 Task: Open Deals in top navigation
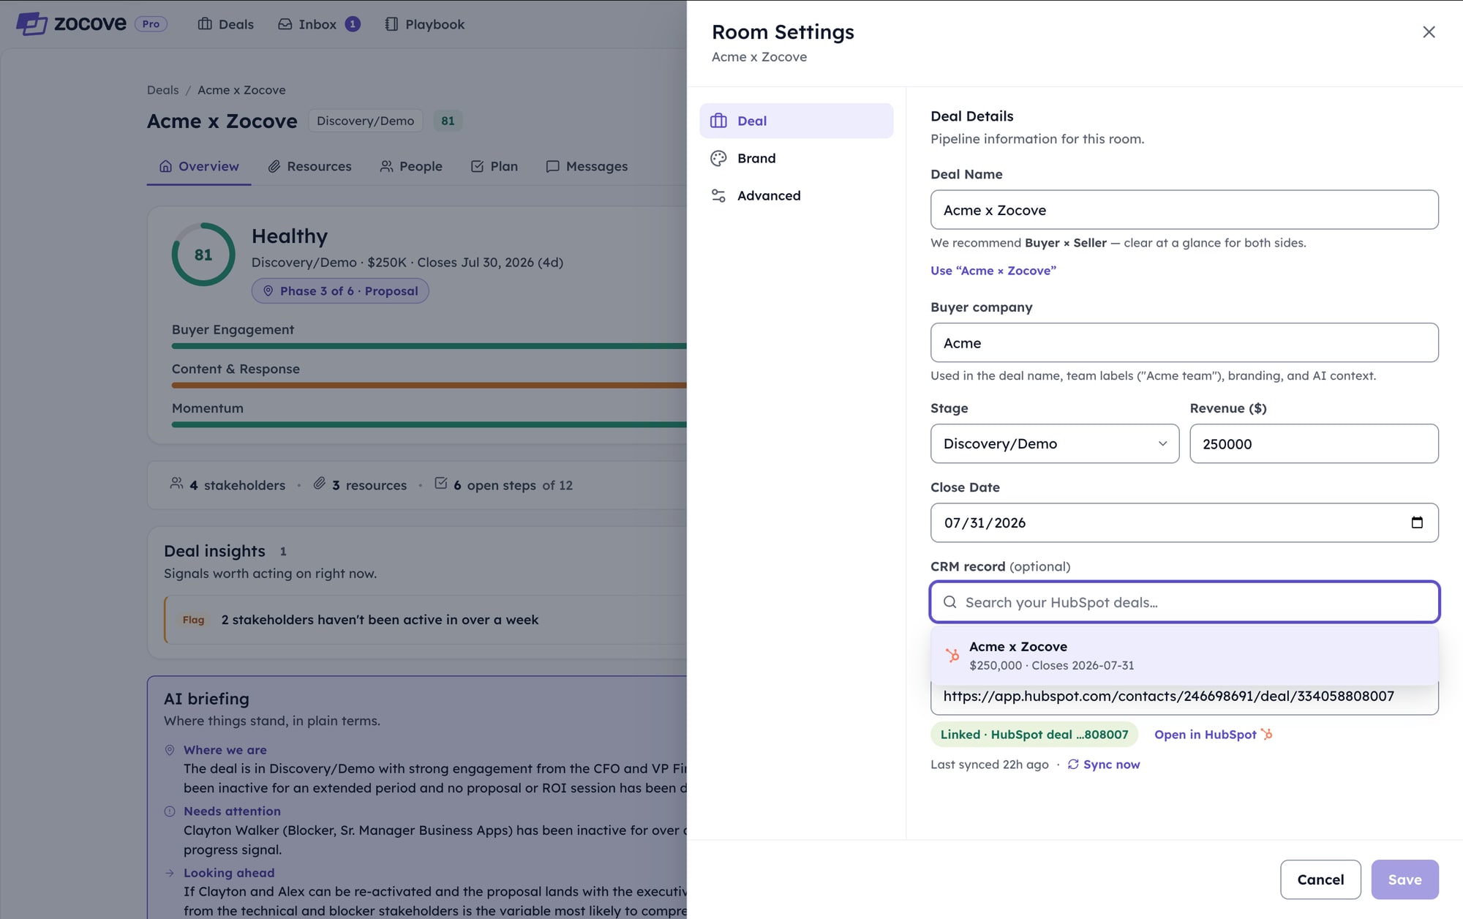click(x=225, y=24)
